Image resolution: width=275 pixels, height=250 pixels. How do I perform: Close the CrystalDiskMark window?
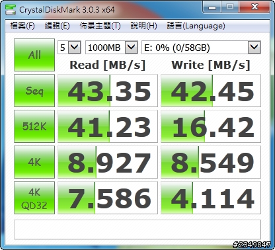pyautogui.click(x=255, y=7)
